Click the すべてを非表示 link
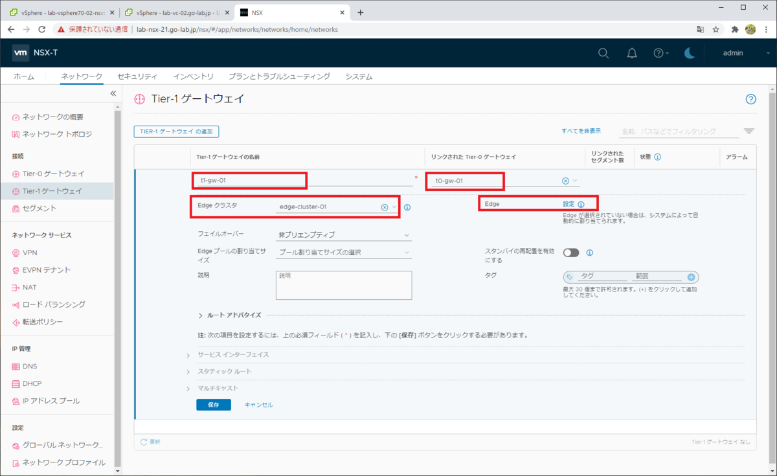 (x=581, y=131)
